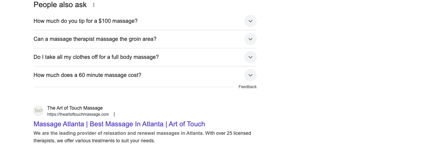
Task: Open the more options dots beside theartoftouchmassage.com
Action: click(x=114, y=114)
